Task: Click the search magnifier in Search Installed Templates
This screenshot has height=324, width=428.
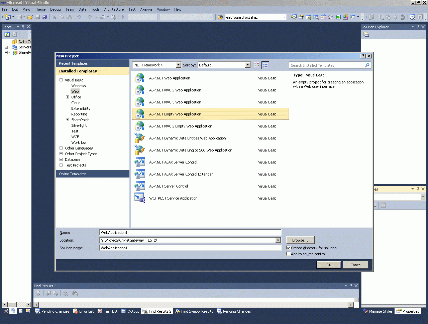Action: pyautogui.click(x=367, y=65)
